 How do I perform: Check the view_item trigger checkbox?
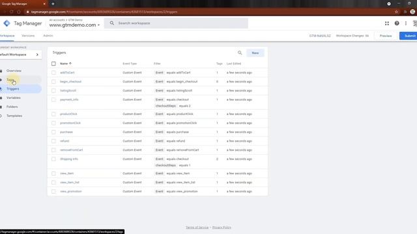(x=53, y=174)
